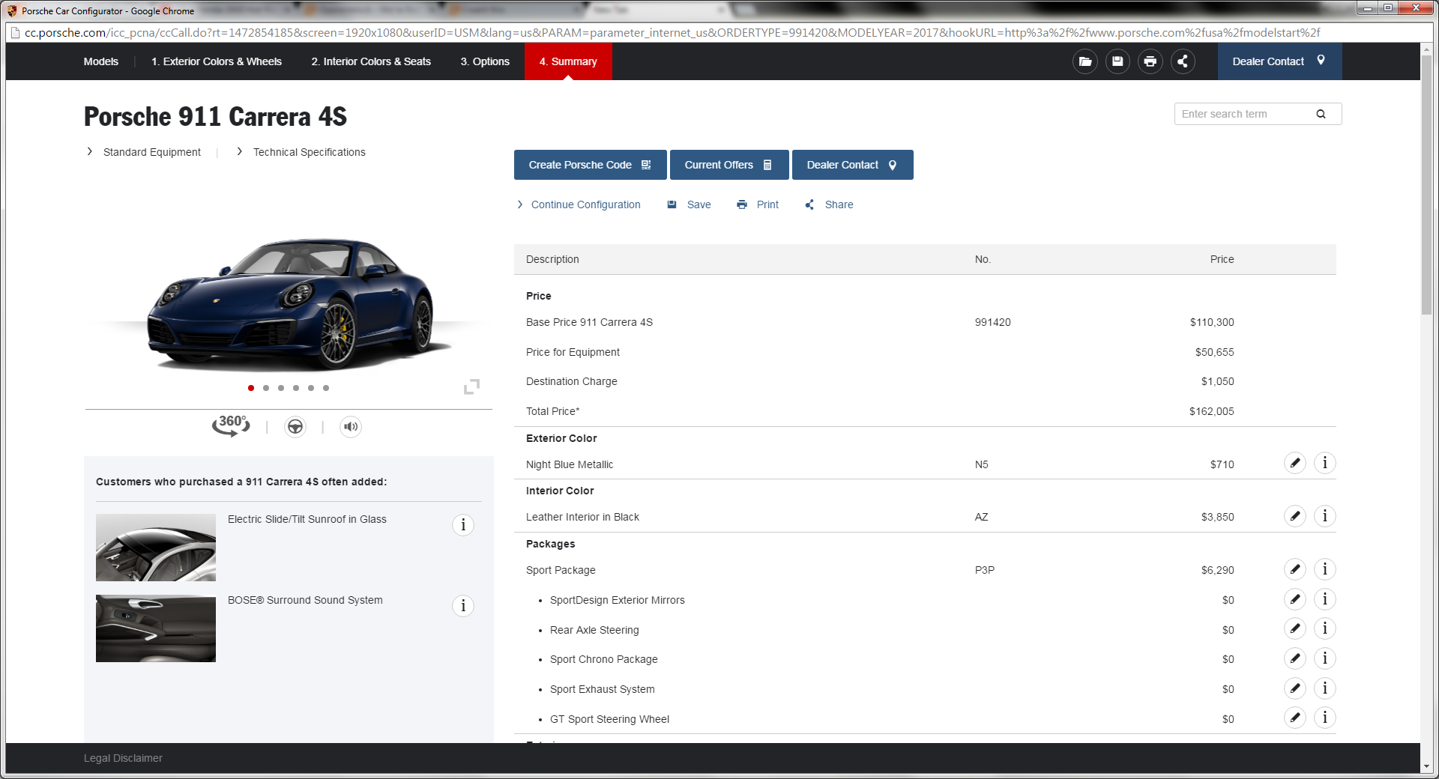Open the Legal Disclaimer link
The height and width of the screenshot is (779, 1439).
(123, 758)
